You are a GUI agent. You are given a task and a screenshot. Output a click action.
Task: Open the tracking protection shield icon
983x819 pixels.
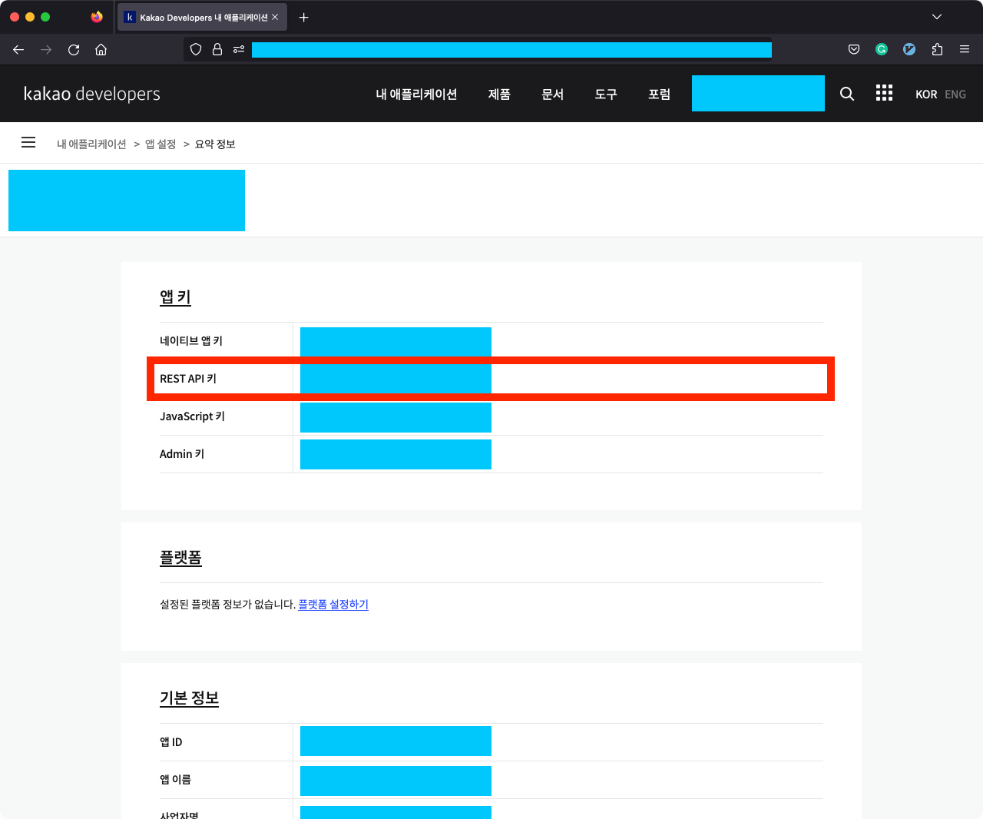click(x=196, y=49)
